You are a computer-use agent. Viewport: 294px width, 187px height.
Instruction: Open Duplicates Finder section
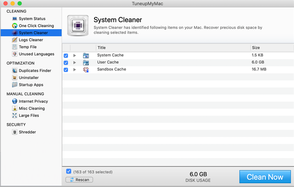tap(35, 71)
